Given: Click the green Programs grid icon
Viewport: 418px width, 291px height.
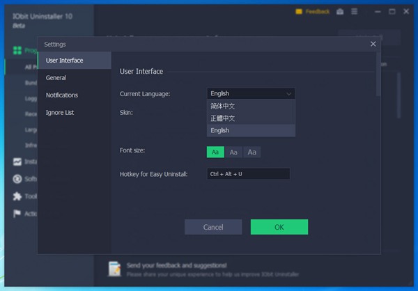Looking at the screenshot, I should 17,50.
